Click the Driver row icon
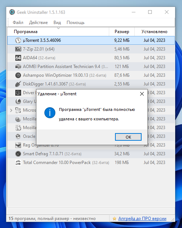This screenshot has height=228, width=182. (x=18, y=93)
